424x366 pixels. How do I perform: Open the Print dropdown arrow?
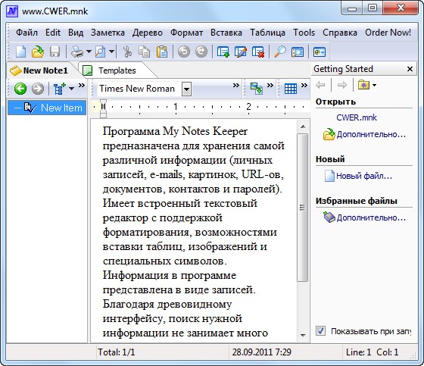[x=89, y=52]
